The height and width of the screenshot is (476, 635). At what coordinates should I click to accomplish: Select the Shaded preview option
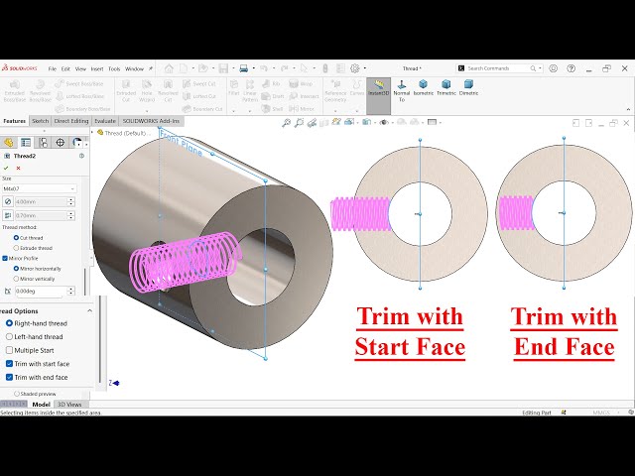click(17, 394)
